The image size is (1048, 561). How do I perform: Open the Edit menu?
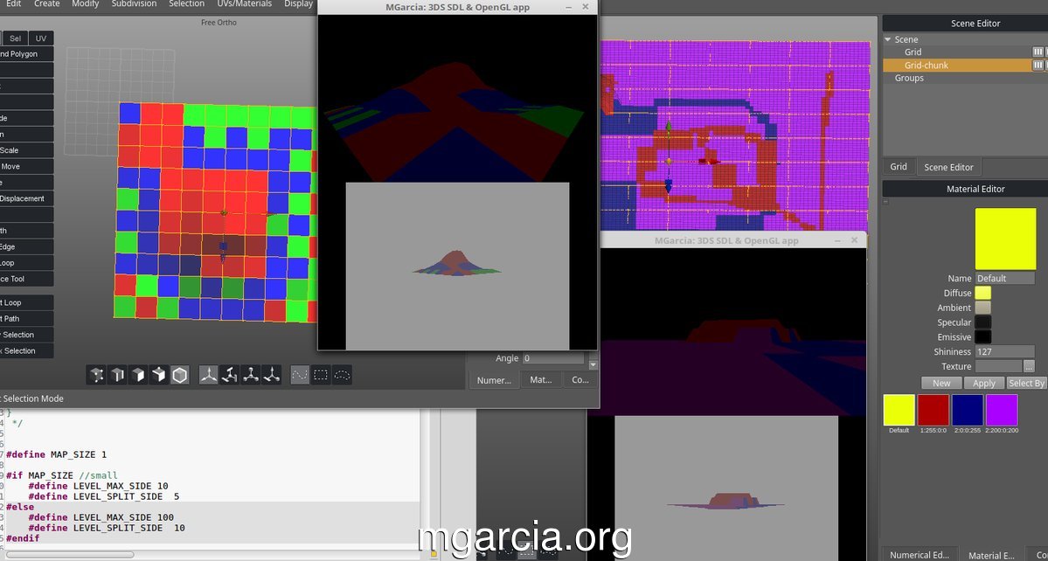pyautogui.click(x=13, y=4)
